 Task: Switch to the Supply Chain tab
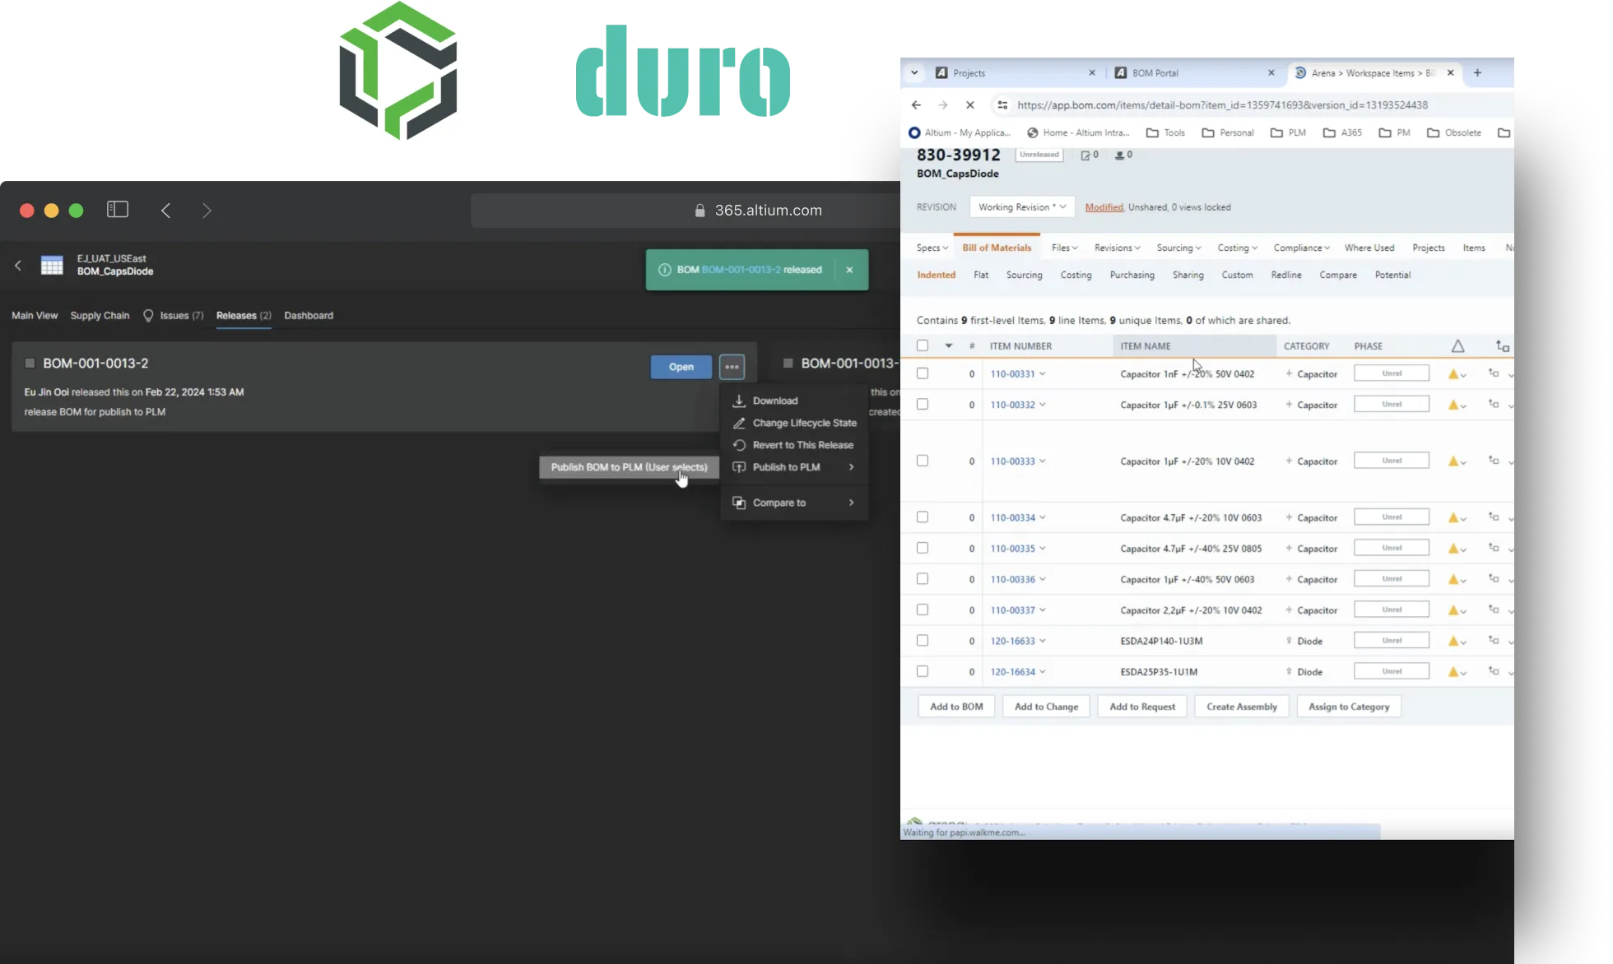pos(100,316)
